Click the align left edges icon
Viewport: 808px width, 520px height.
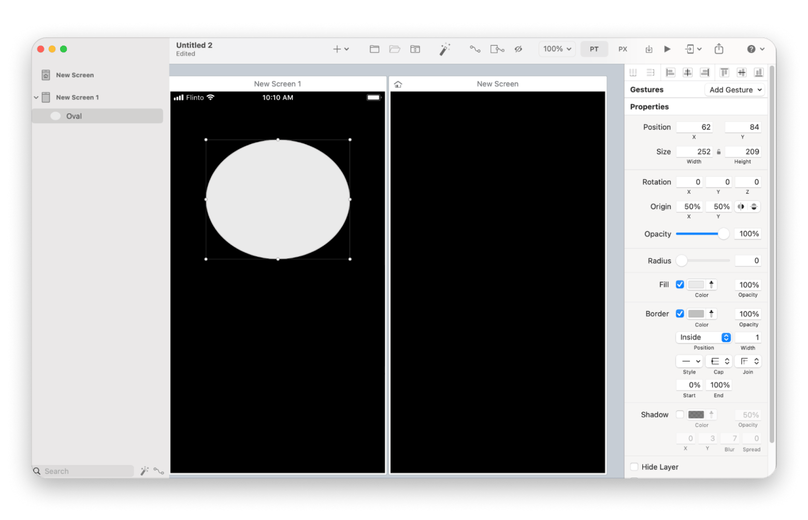pos(670,73)
